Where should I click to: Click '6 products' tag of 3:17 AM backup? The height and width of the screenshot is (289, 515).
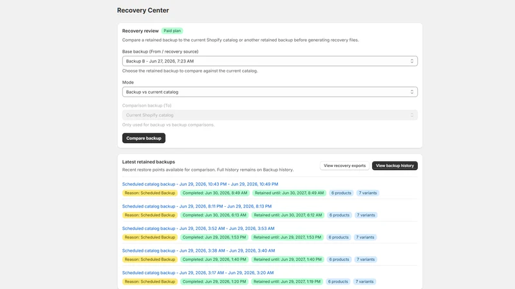point(337,281)
